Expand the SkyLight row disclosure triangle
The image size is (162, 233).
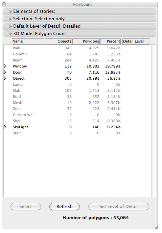[5, 127]
